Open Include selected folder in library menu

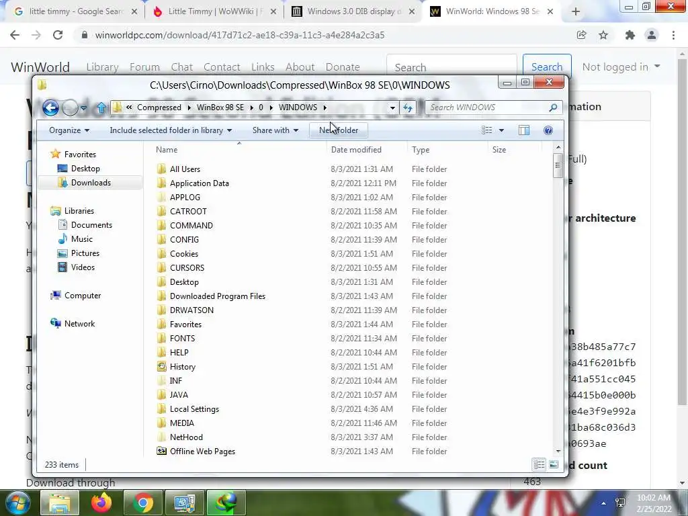pos(171,130)
